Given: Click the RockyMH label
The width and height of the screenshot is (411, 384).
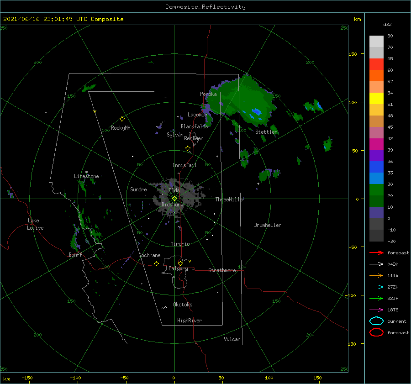Looking at the screenshot, I should pyautogui.click(x=121, y=128).
